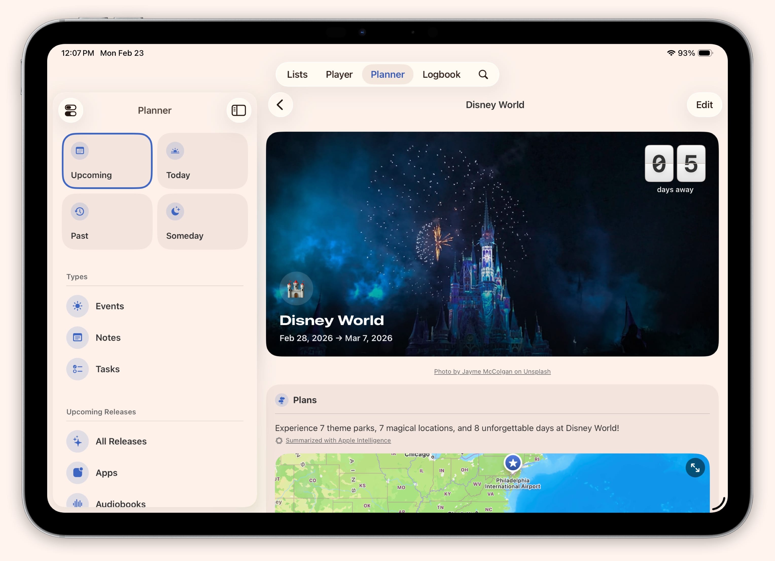Switch to the Logbook tab
775x561 pixels.
click(441, 74)
